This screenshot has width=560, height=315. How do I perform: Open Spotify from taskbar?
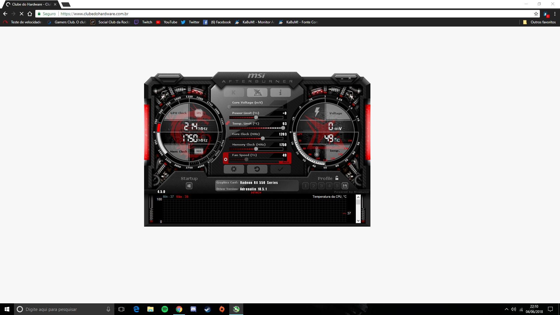[165, 309]
